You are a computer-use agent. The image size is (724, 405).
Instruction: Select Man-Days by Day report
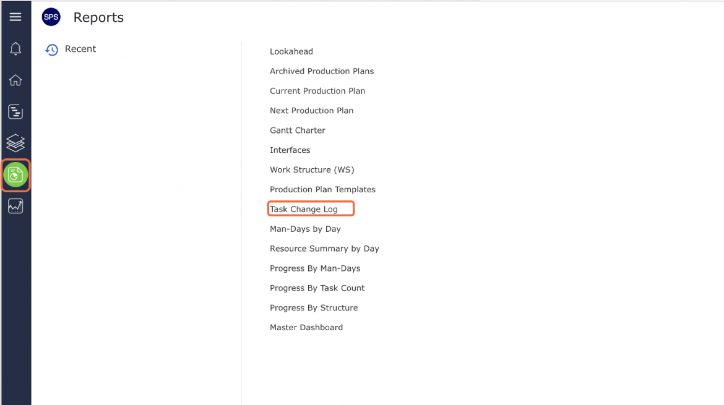pos(305,229)
